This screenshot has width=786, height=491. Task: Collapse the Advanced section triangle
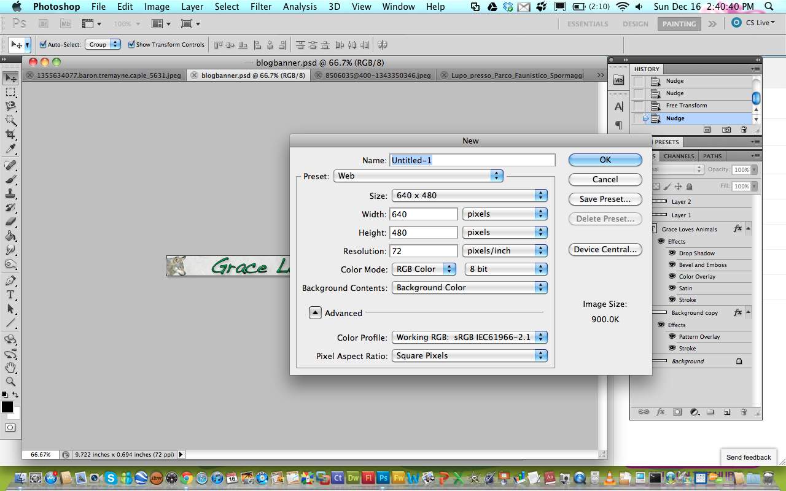315,312
